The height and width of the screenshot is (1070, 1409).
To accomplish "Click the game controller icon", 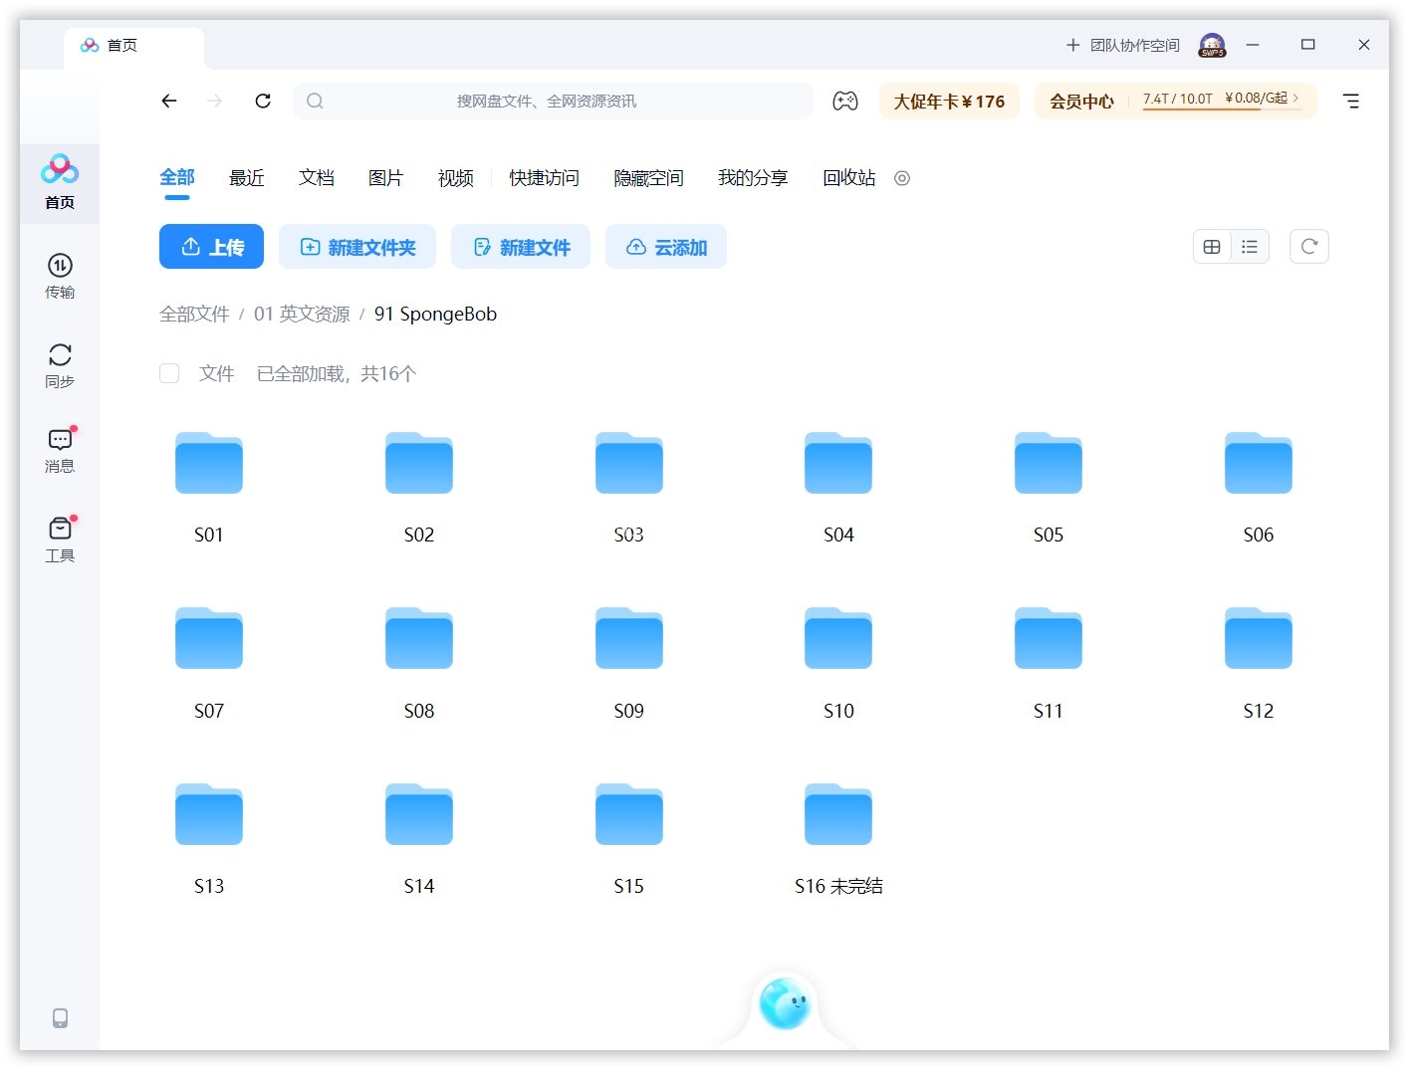I will [x=844, y=101].
